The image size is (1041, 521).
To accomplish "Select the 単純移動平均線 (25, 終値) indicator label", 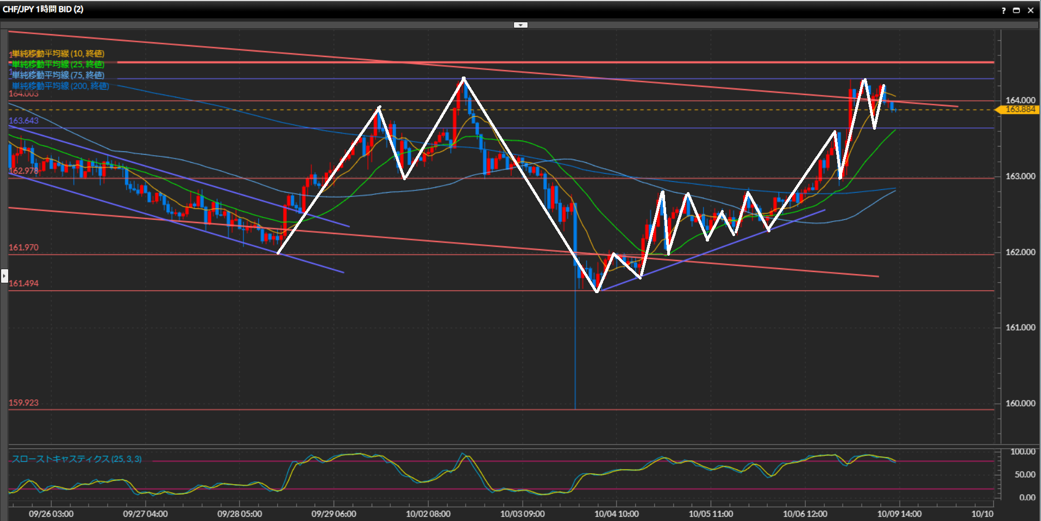I will [58, 65].
